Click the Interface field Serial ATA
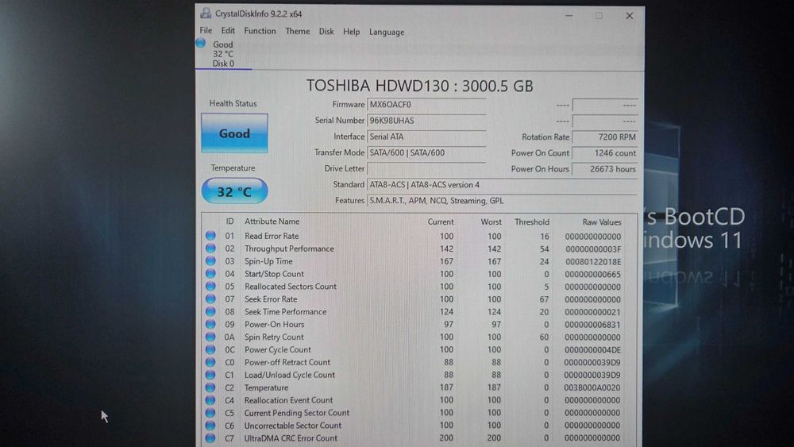Image resolution: width=794 pixels, height=447 pixels. pos(426,137)
